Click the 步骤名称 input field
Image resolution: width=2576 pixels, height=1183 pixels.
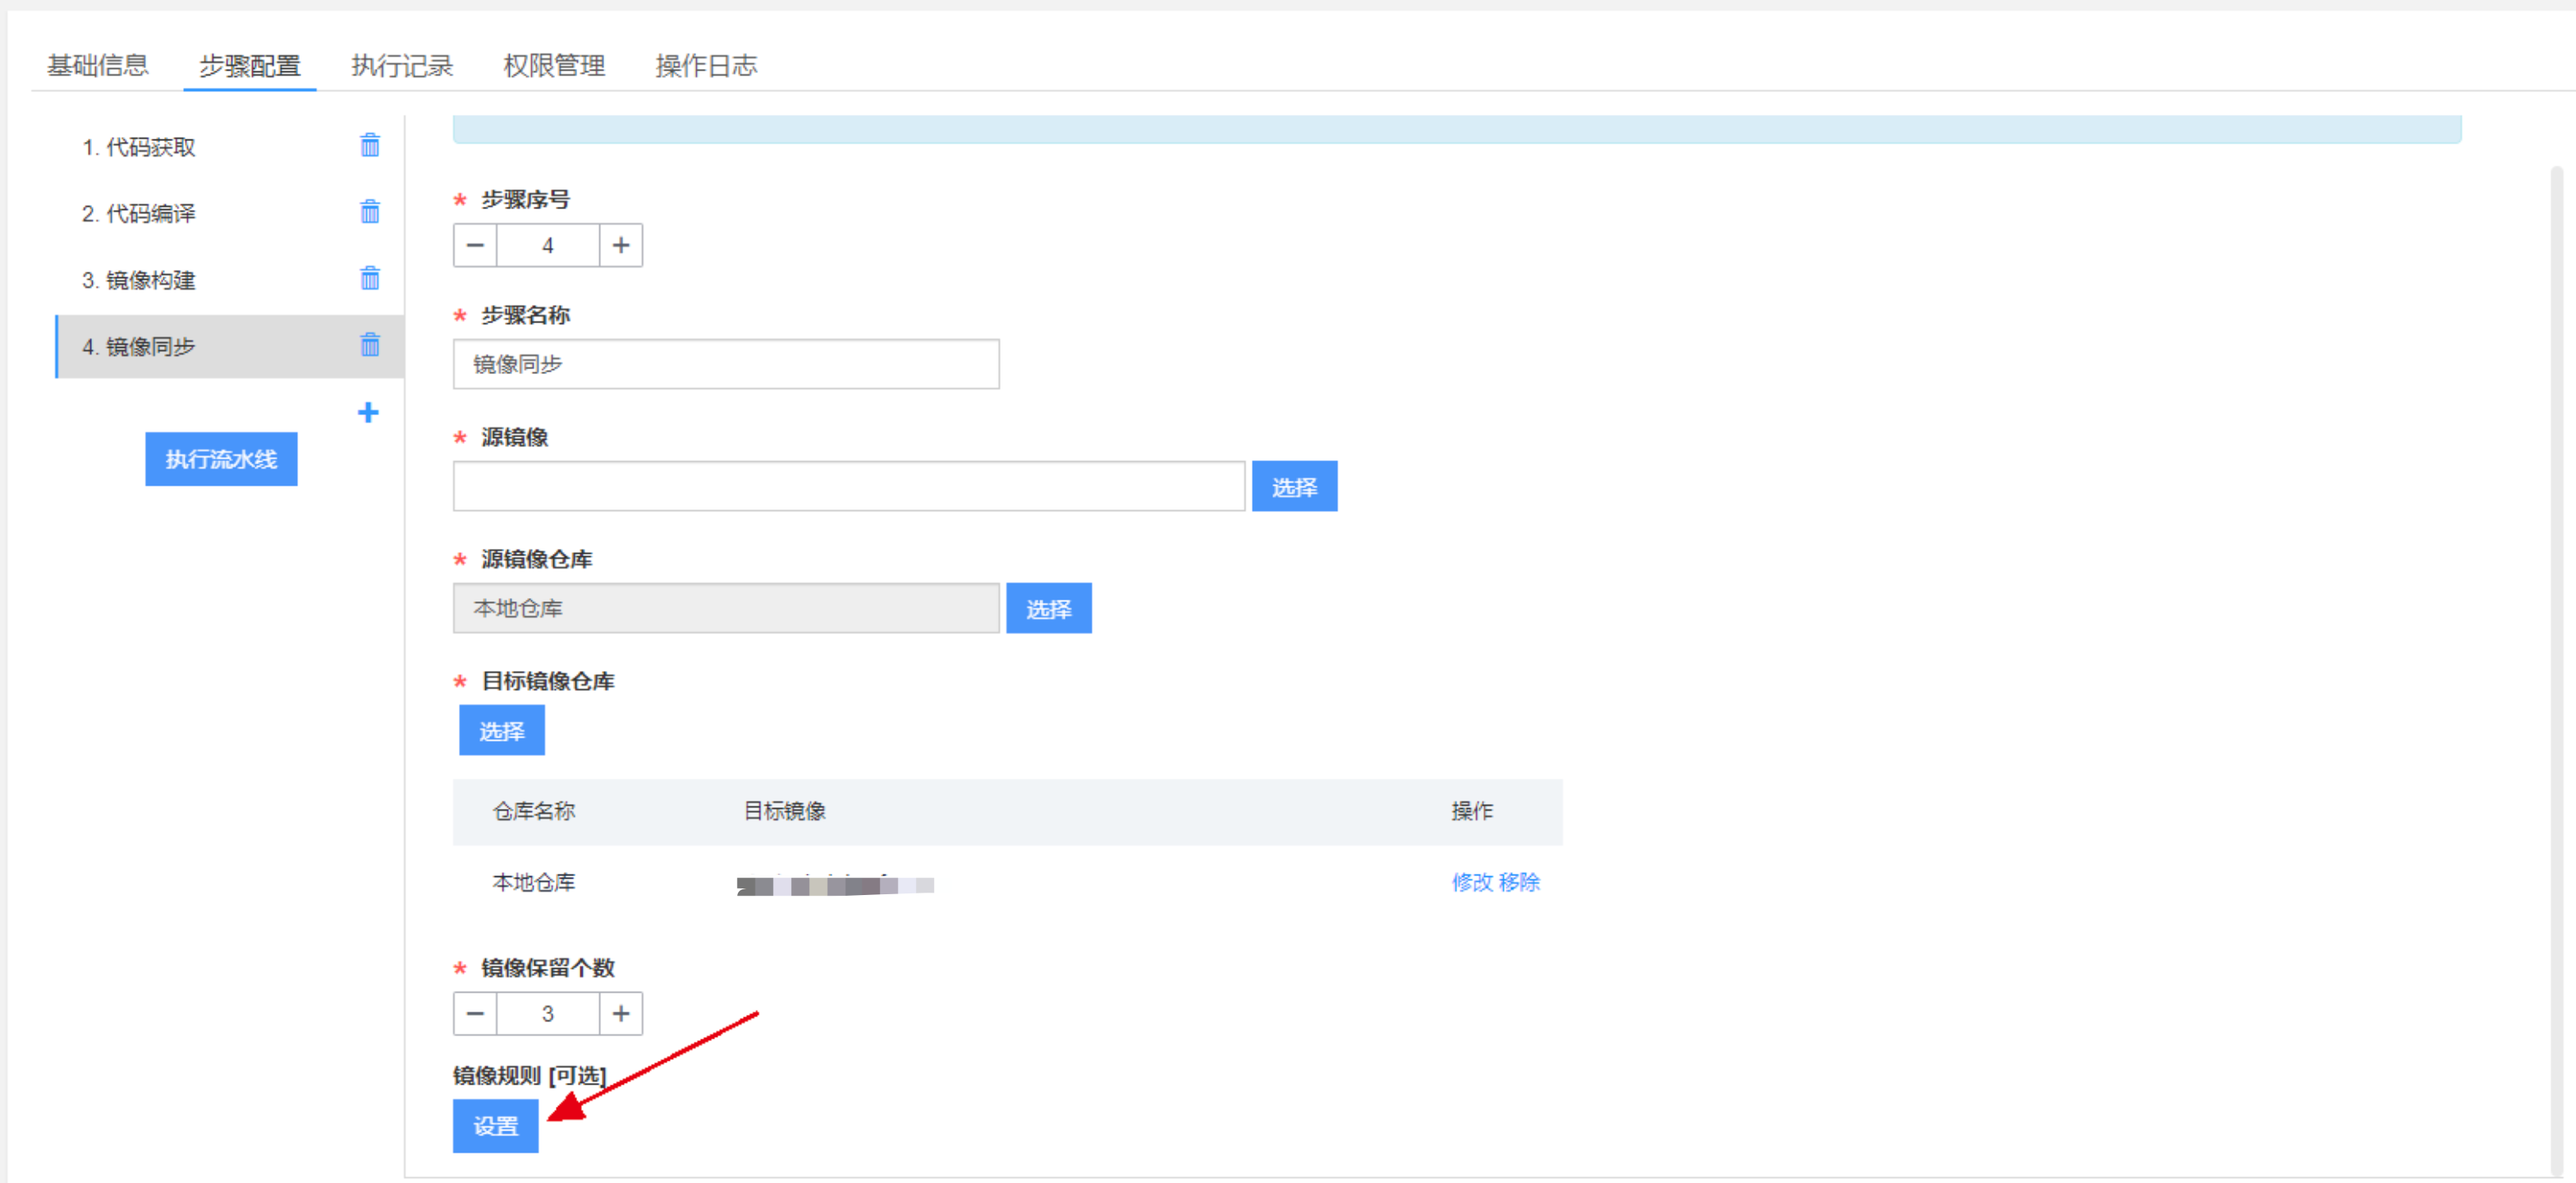pos(726,365)
